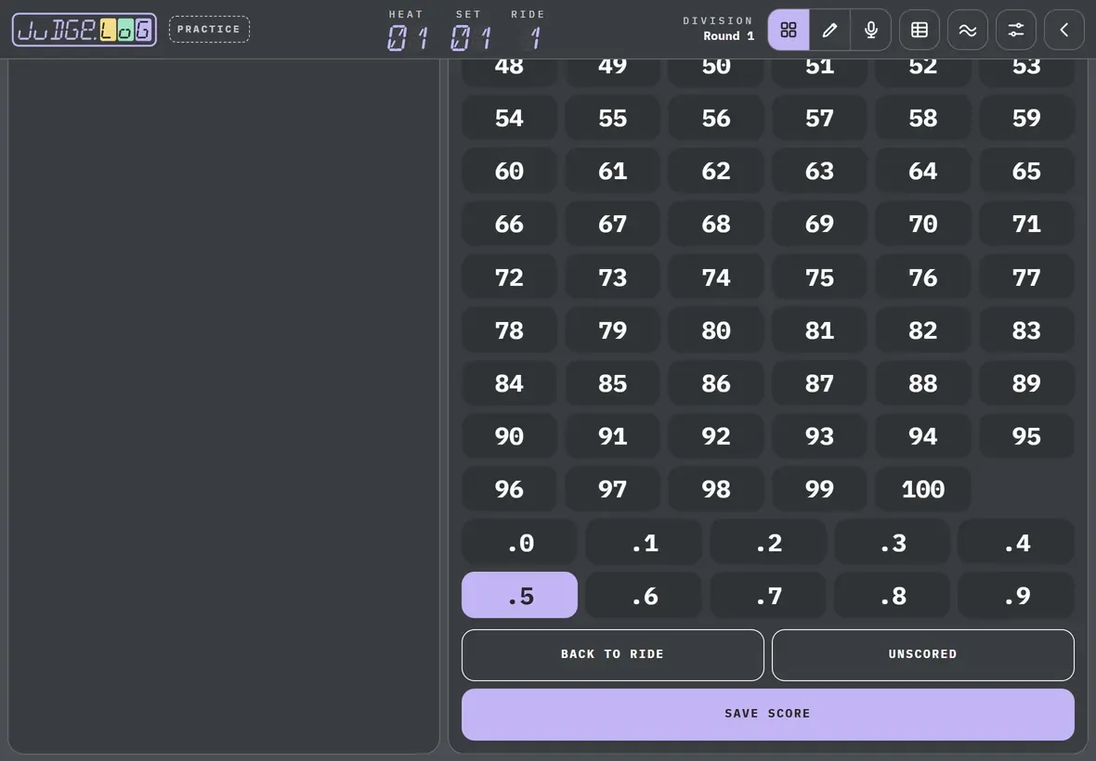
Task: Tap score 77
Action: point(1026,277)
